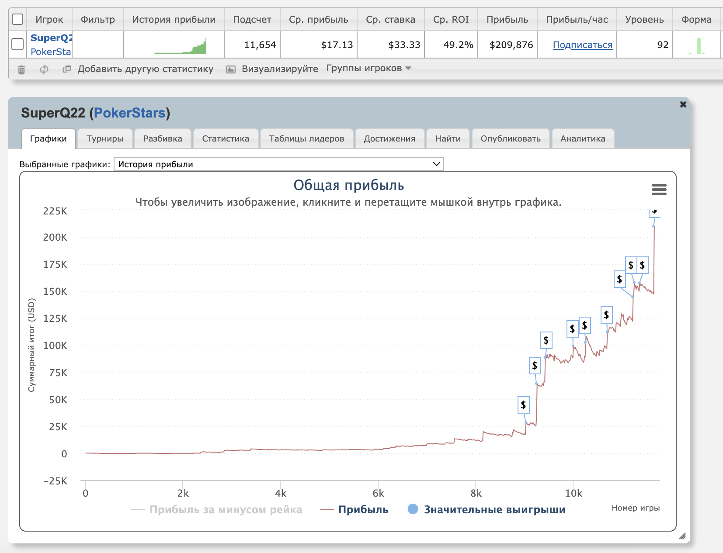Close the SuperQ22 panel
The height and width of the screenshot is (553, 723).
[x=683, y=104]
